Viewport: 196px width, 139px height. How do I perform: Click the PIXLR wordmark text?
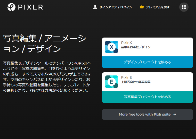(x=30, y=7)
